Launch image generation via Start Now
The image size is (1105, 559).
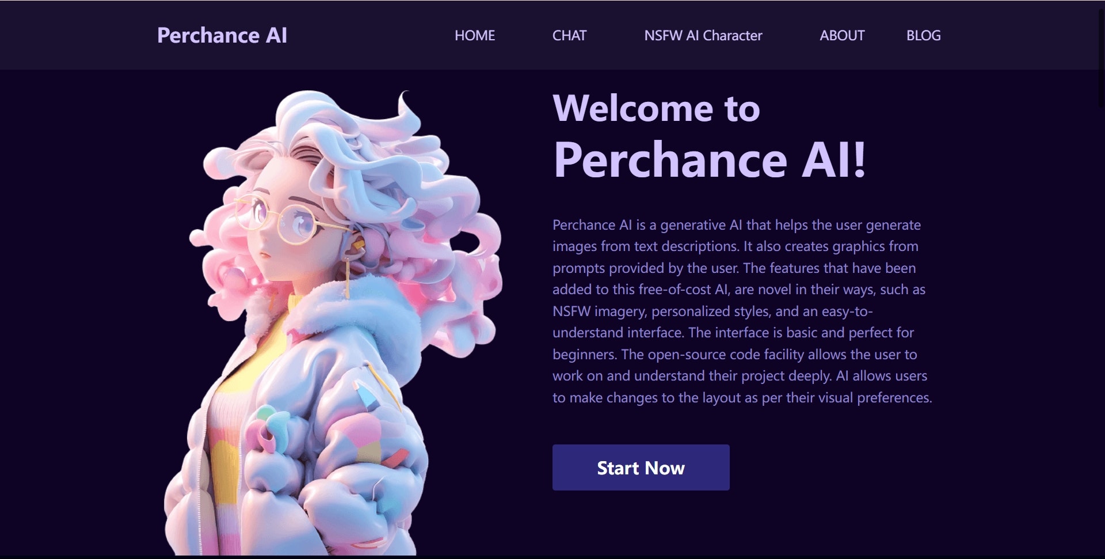[641, 467]
